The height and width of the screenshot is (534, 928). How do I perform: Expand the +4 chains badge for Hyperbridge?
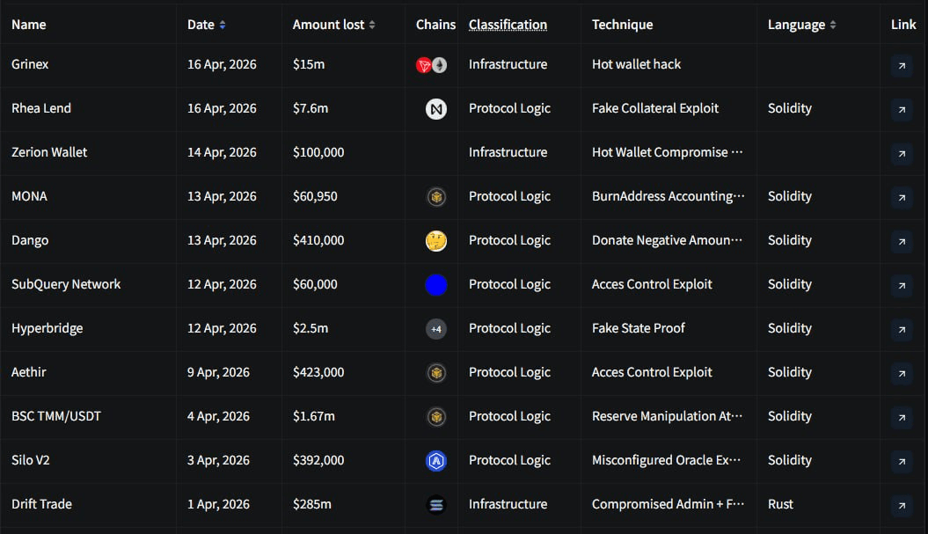pos(435,329)
